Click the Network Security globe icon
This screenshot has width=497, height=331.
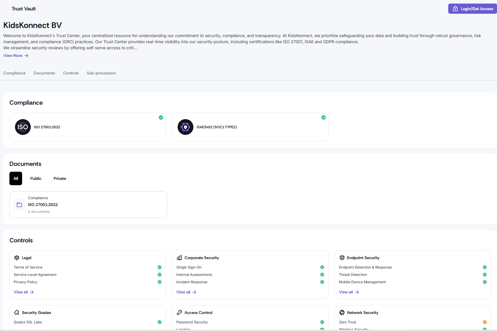pos(342,313)
